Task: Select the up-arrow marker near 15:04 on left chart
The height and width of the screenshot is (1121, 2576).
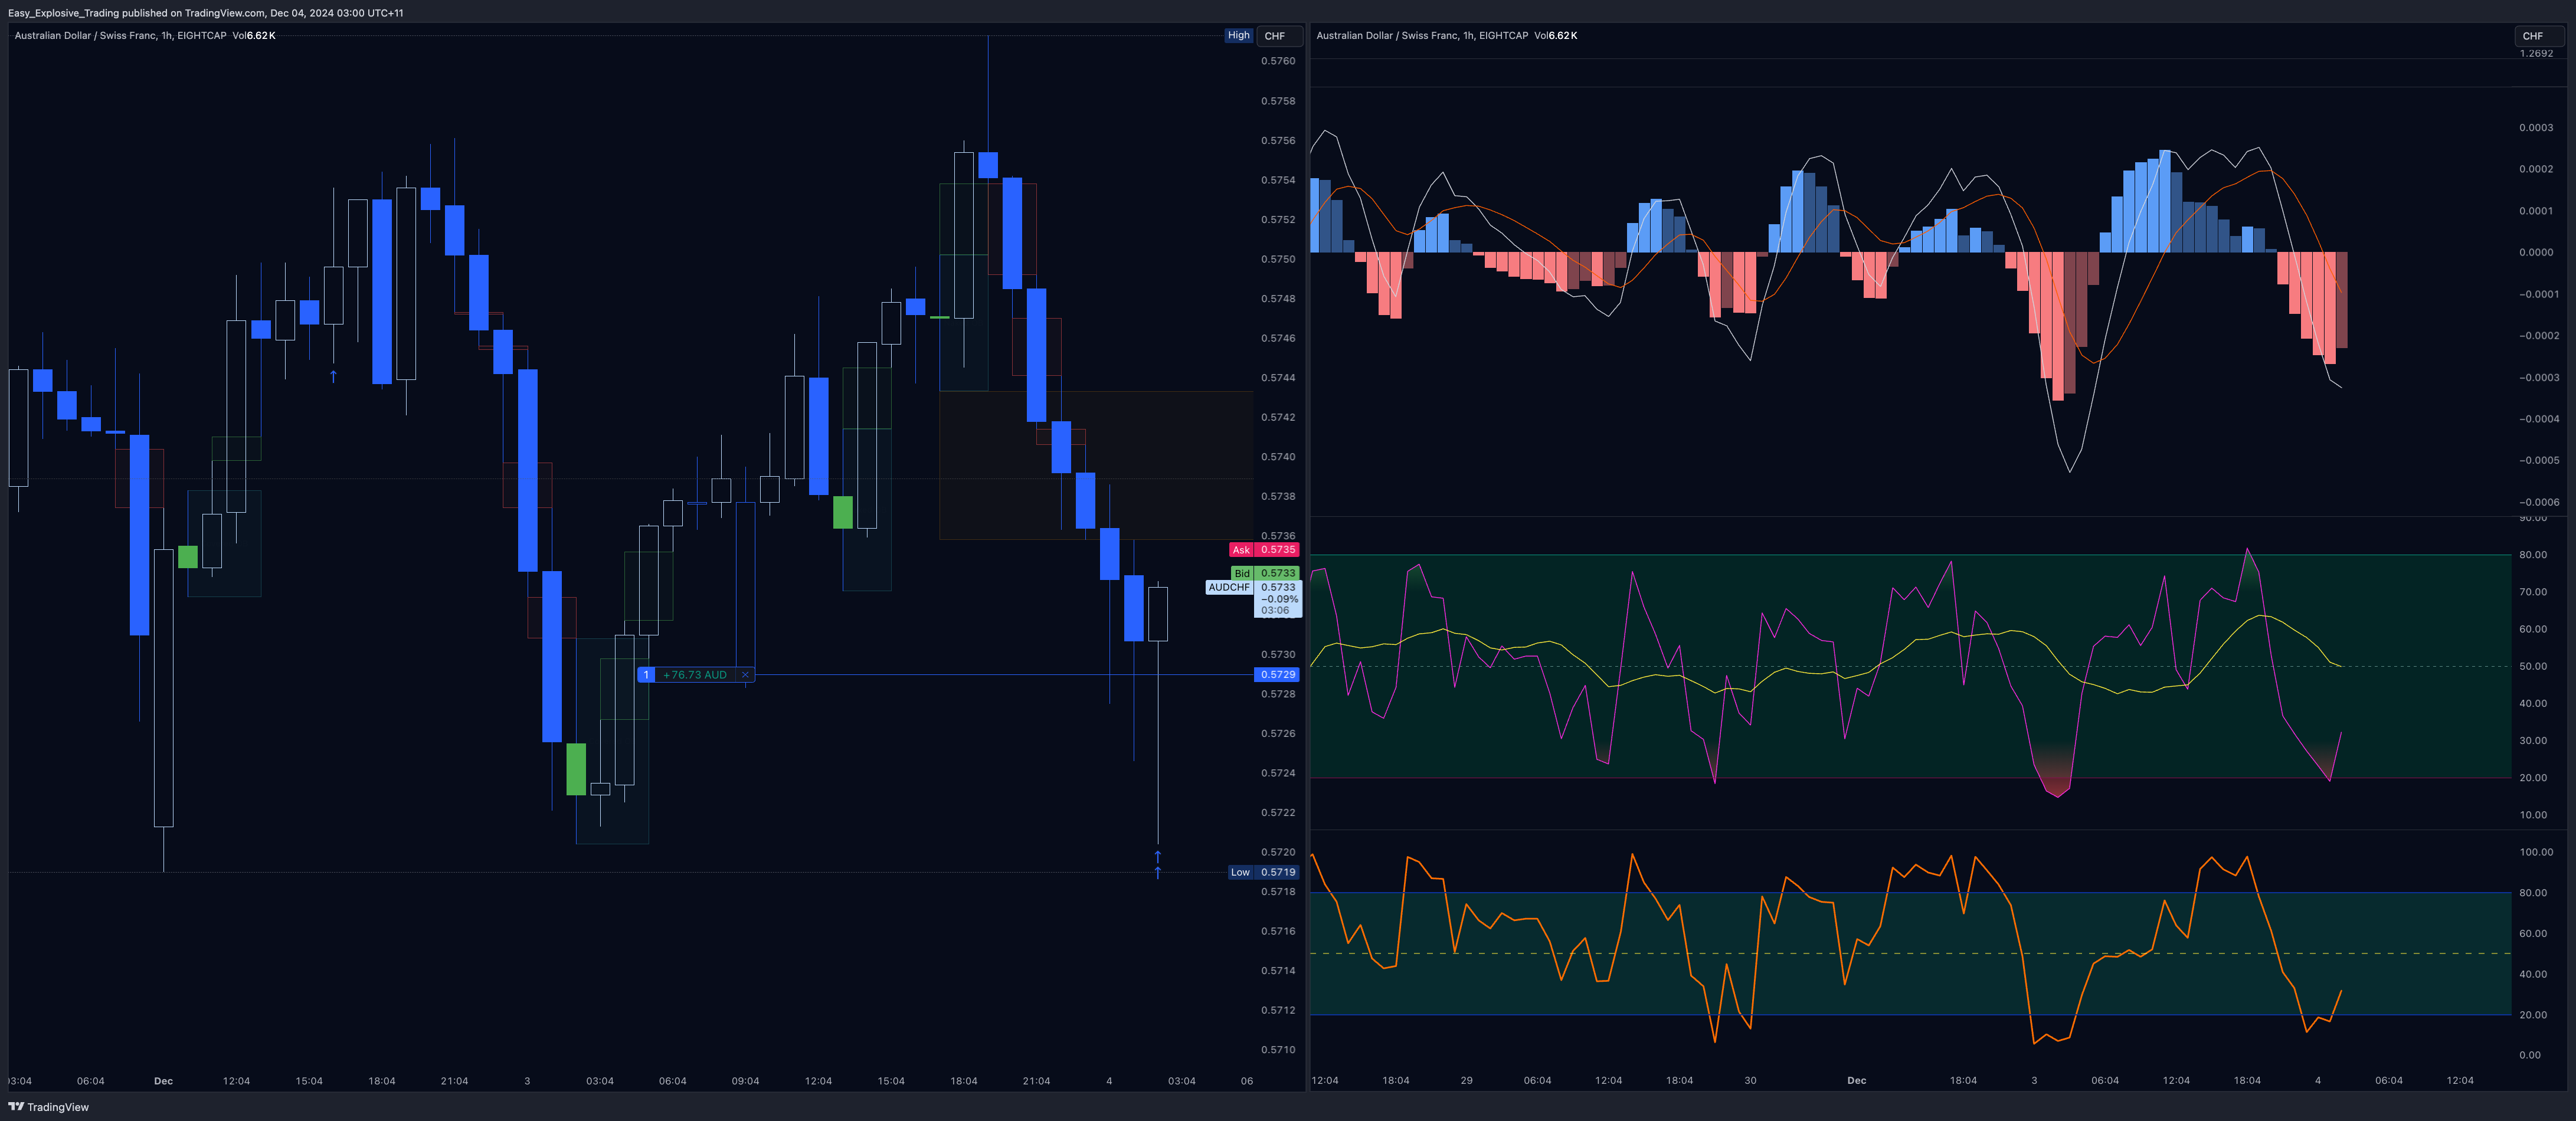Action: pyautogui.click(x=333, y=376)
